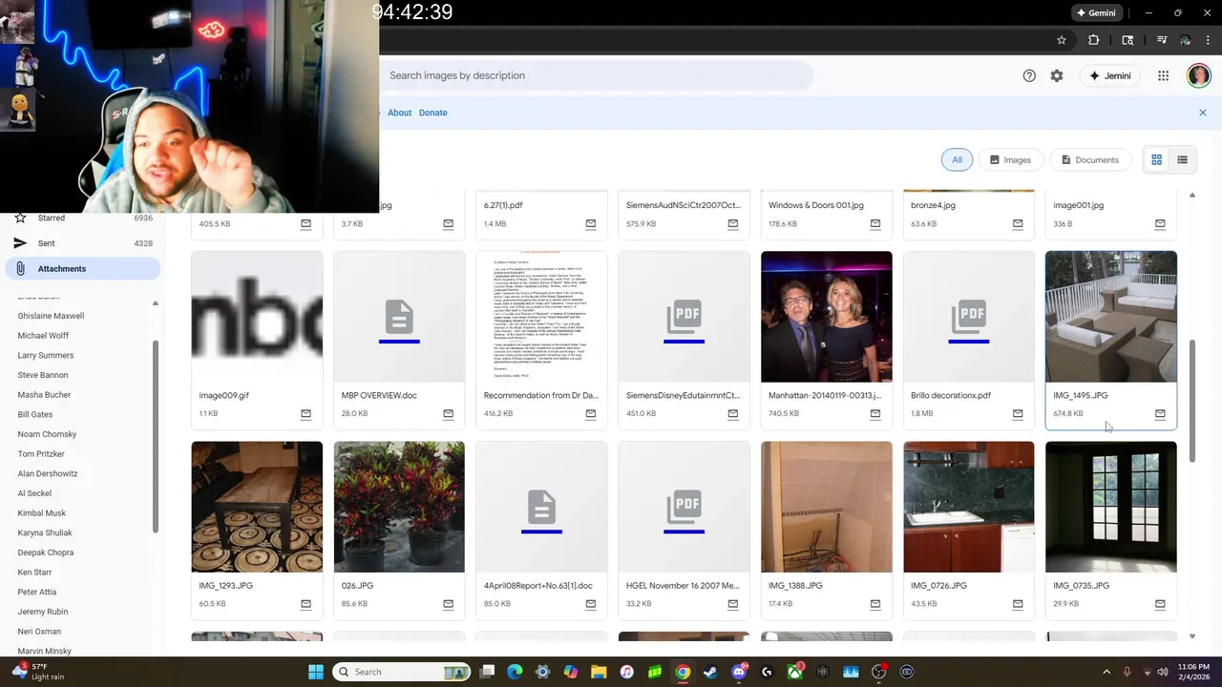Open the envelope icon for IMG_1388.JPG
Viewport: 1222px width, 687px height.
click(x=875, y=603)
